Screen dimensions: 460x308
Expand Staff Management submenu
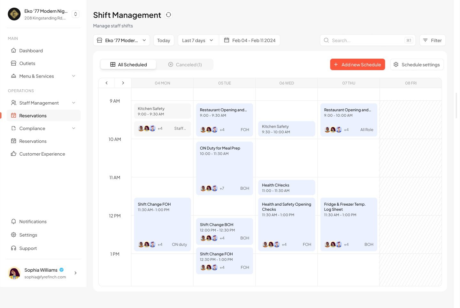(x=74, y=103)
